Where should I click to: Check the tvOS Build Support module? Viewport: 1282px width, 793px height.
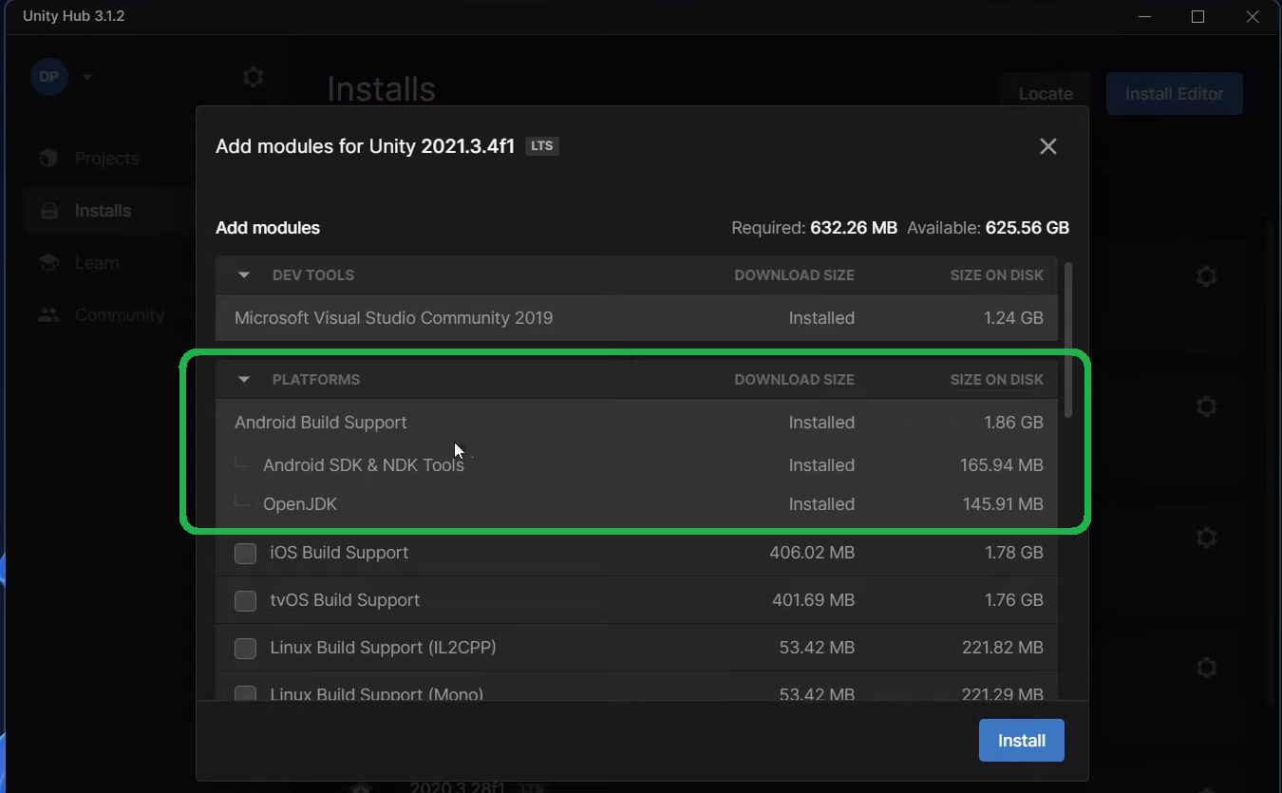point(245,600)
